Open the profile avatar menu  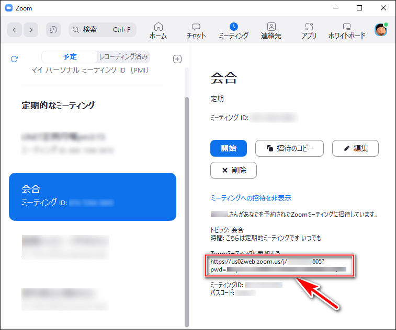click(x=381, y=30)
